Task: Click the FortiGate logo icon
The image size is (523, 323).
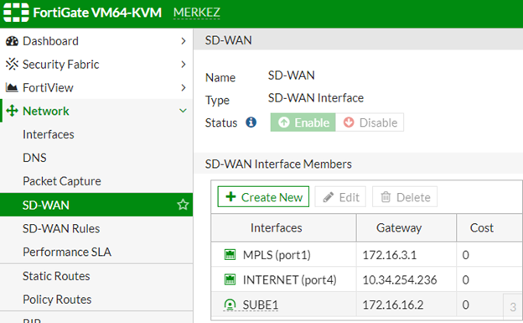Action: [x=16, y=13]
